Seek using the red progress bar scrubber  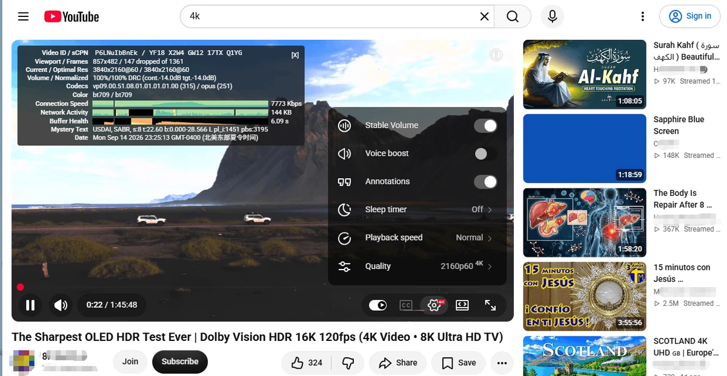pyautogui.click(x=21, y=287)
